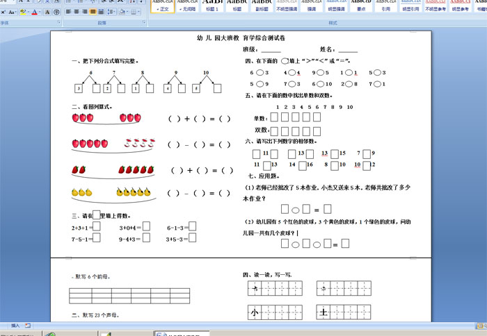The width and height of the screenshot is (487, 336).
Task: Click the view icon at status bar right
Action: click(481, 326)
